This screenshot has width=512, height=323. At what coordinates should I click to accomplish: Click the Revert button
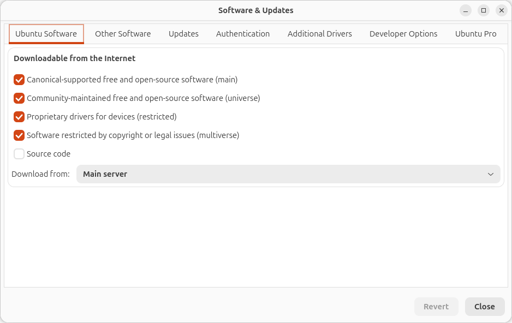[x=436, y=307]
